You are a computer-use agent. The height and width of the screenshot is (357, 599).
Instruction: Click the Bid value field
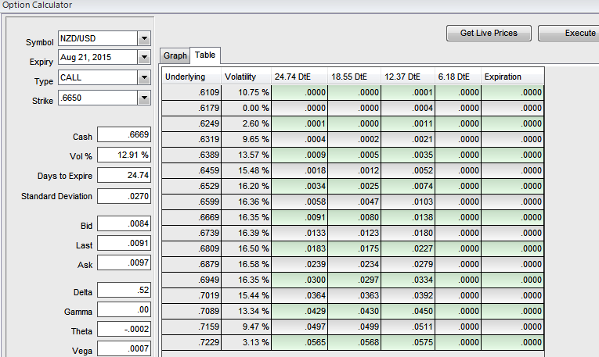tap(124, 224)
